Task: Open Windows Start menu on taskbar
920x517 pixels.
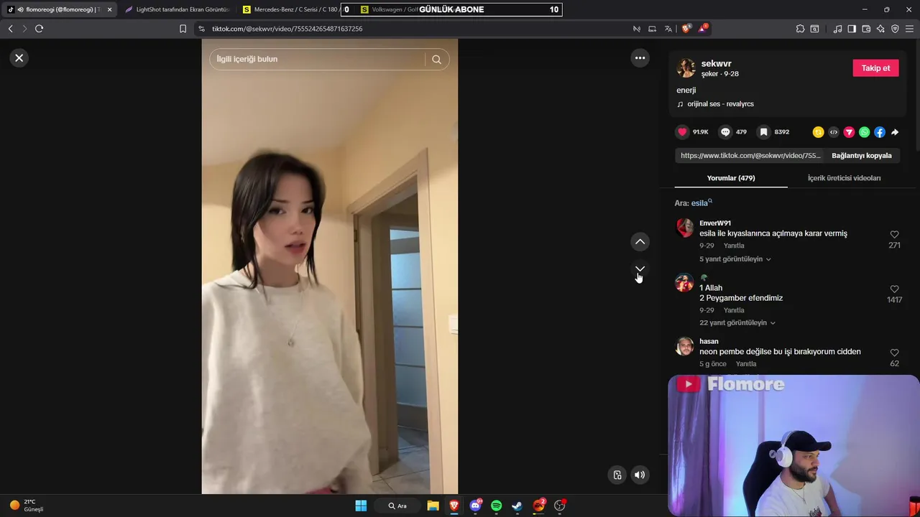Action: [x=361, y=506]
